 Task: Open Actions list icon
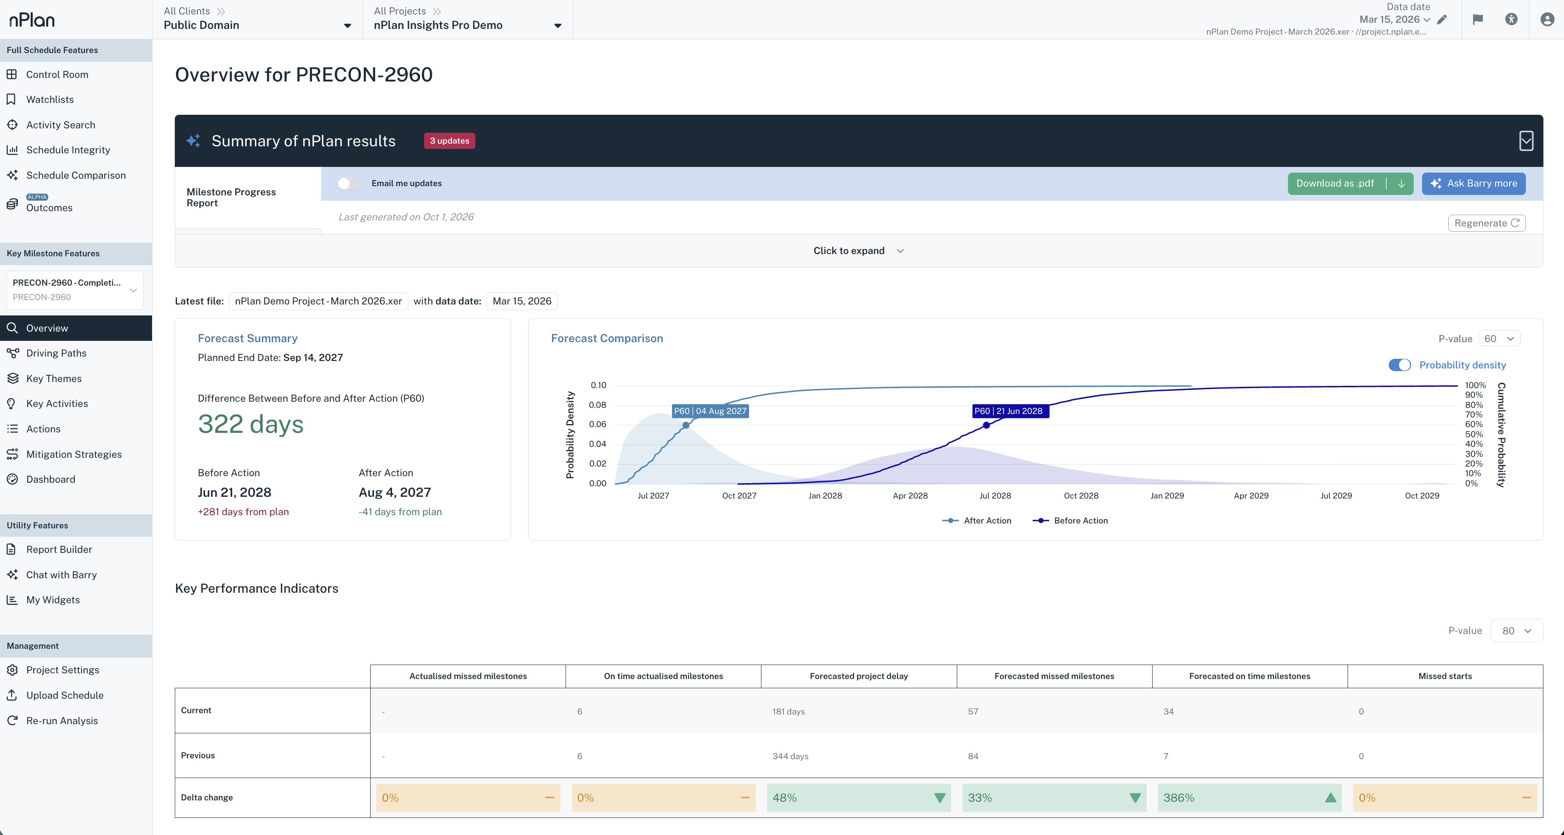pyautogui.click(x=11, y=429)
